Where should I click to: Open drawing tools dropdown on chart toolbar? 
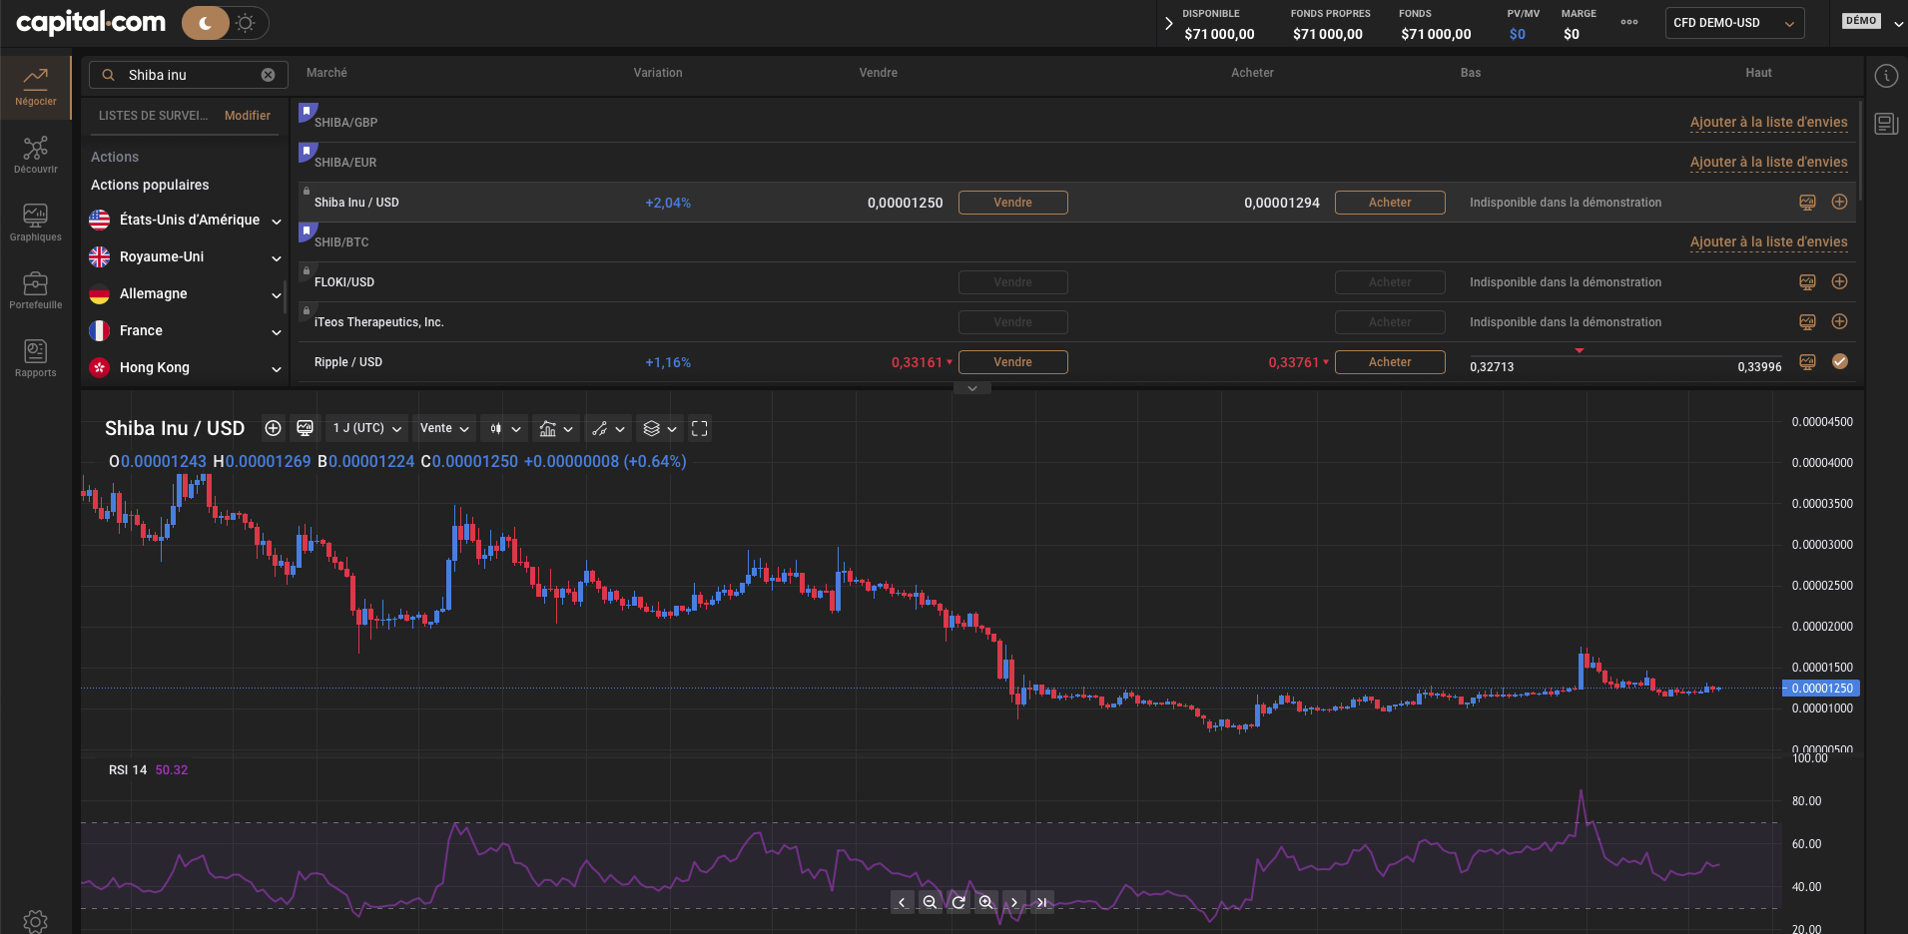click(609, 428)
